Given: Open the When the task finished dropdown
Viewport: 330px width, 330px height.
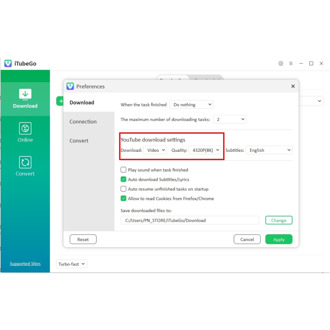Looking at the screenshot, I should coord(191,104).
